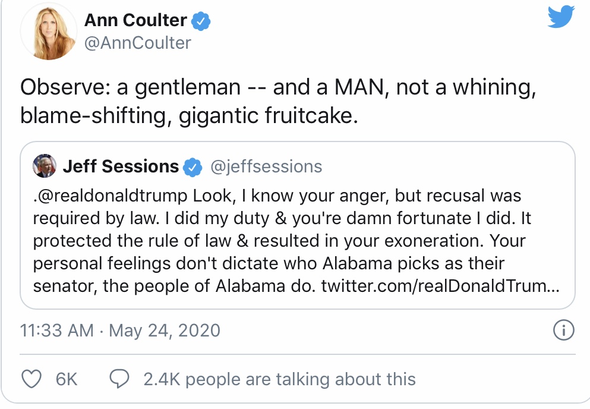Click the Twitter bird logo

(x=561, y=17)
